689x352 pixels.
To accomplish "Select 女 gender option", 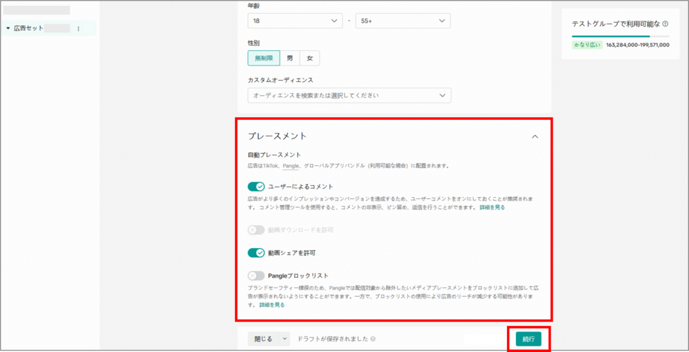I will tap(309, 58).
